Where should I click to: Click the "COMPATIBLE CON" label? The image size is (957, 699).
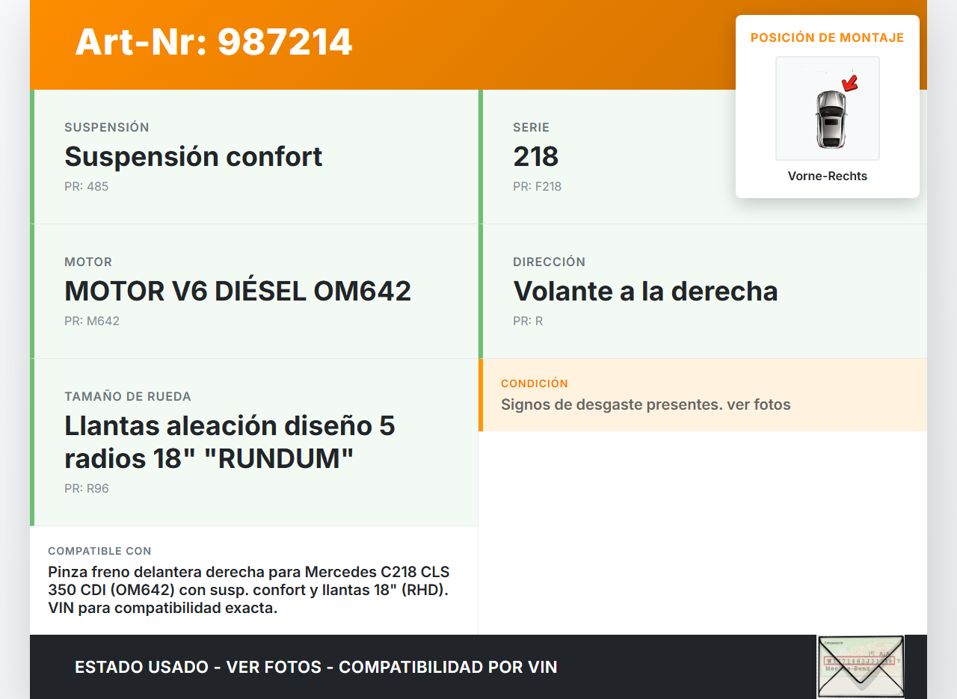[99, 551]
